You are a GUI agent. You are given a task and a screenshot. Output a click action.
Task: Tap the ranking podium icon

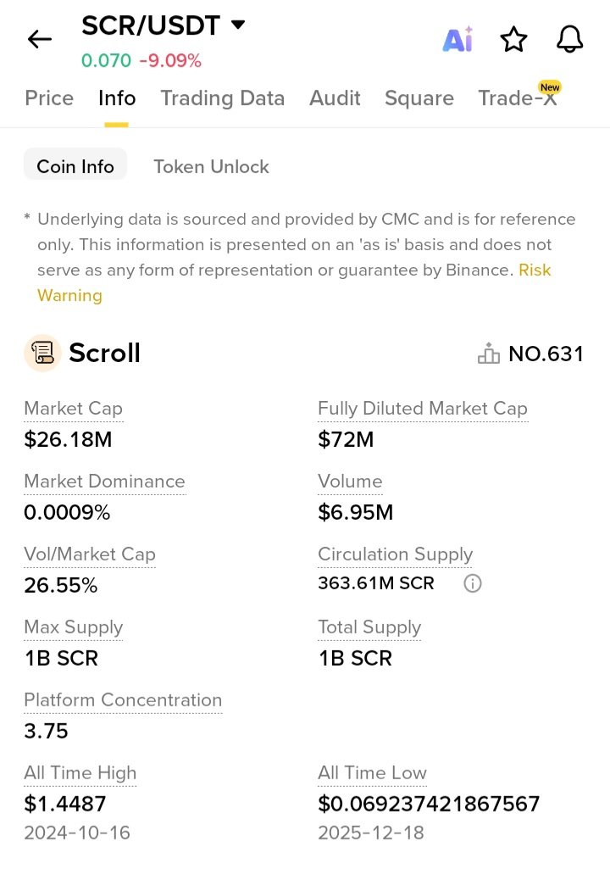[489, 354]
